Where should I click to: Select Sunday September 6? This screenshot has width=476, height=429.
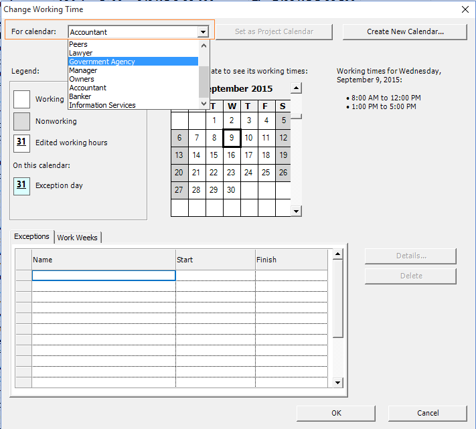click(179, 138)
